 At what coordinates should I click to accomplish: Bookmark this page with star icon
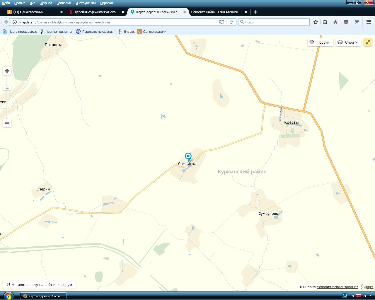pyautogui.click(x=316, y=22)
